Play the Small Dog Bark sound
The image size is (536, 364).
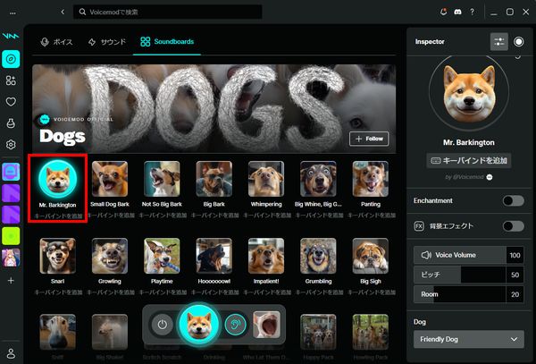pos(110,179)
